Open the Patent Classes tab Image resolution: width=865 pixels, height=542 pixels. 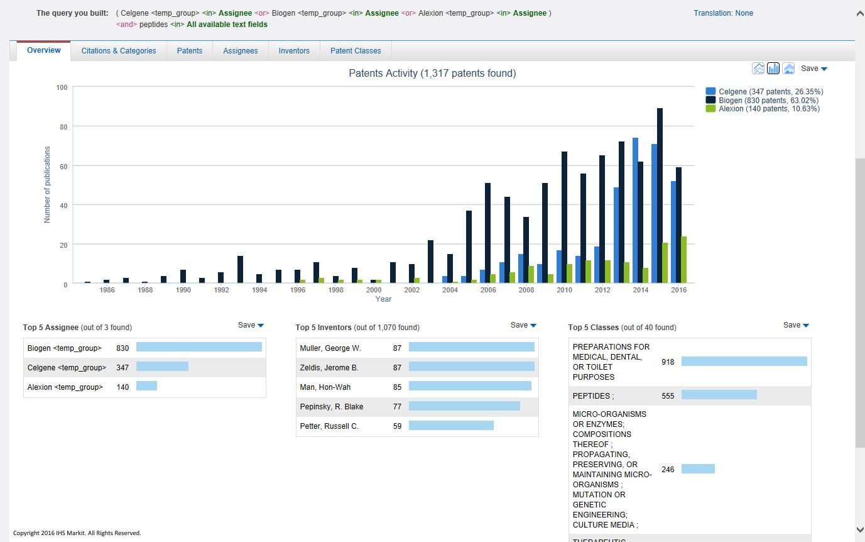[x=356, y=51]
